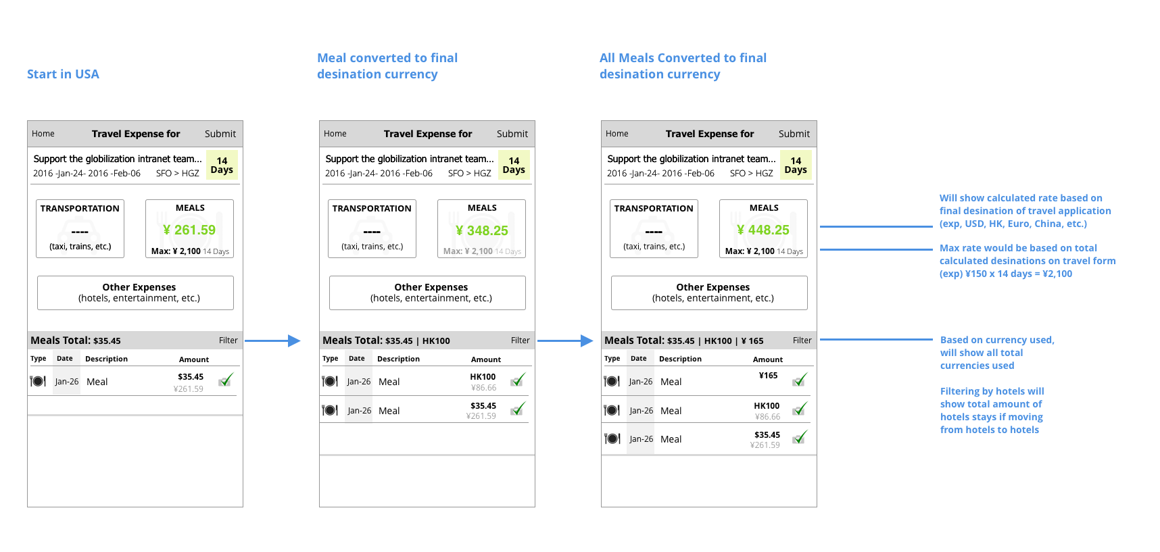The image size is (1160, 552).
Task: Open Filter next to the ¥ 165 total
Action: click(x=802, y=341)
